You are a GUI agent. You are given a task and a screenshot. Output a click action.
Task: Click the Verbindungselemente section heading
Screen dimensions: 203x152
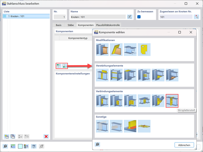coord(109,91)
